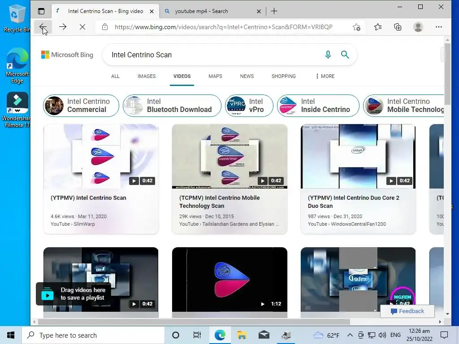Screen dimensions: 459x344
Task: Open tab actions menu icon
Action: [41, 11]
